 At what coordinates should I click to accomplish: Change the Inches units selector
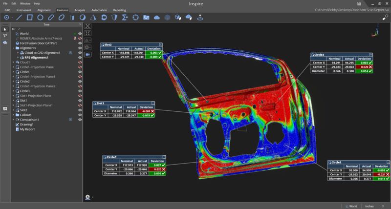[x=375, y=206]
